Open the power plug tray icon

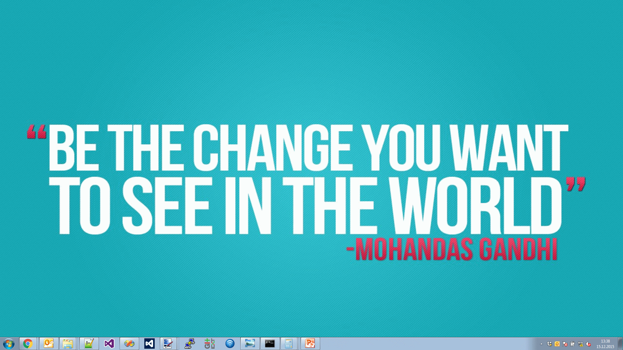coord(573,344)
